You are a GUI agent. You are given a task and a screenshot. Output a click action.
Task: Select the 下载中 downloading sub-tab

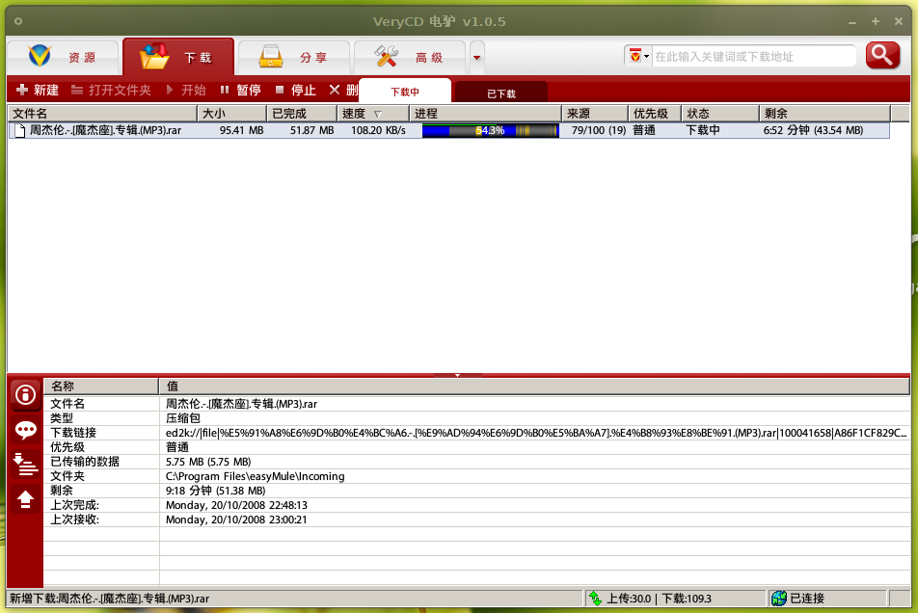click(x=405, y=92)
